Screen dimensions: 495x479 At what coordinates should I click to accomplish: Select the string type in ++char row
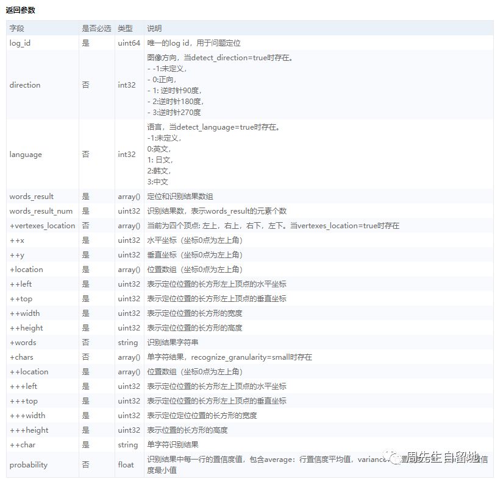point(128,445)
